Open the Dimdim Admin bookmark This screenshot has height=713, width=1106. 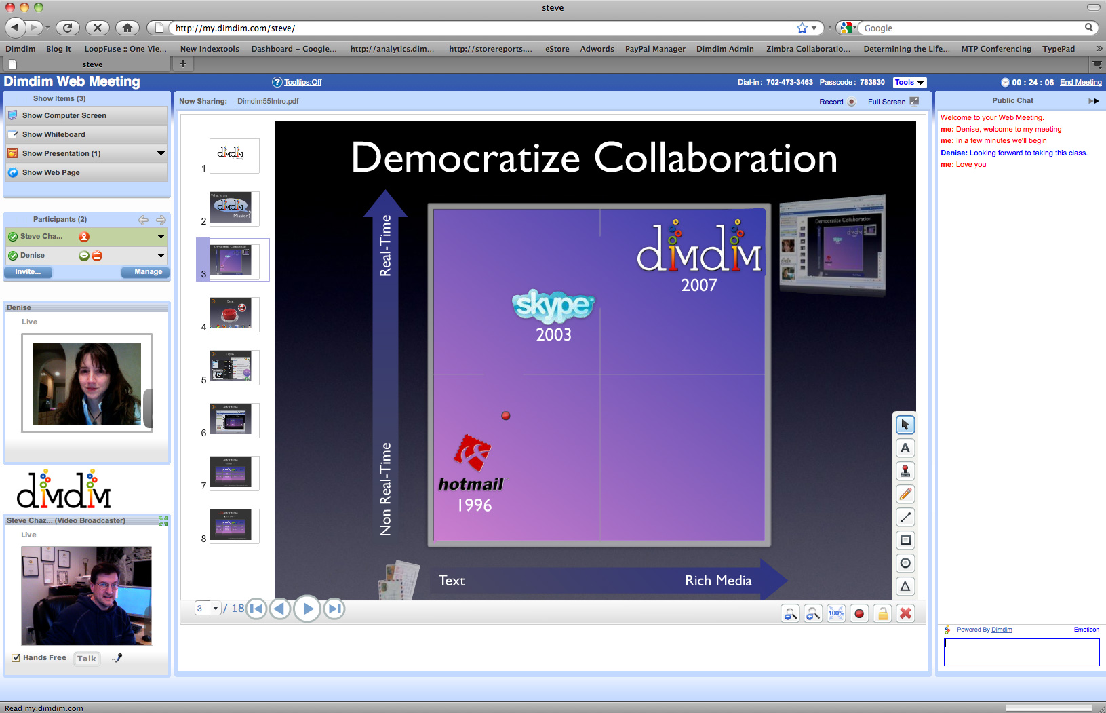725,49
